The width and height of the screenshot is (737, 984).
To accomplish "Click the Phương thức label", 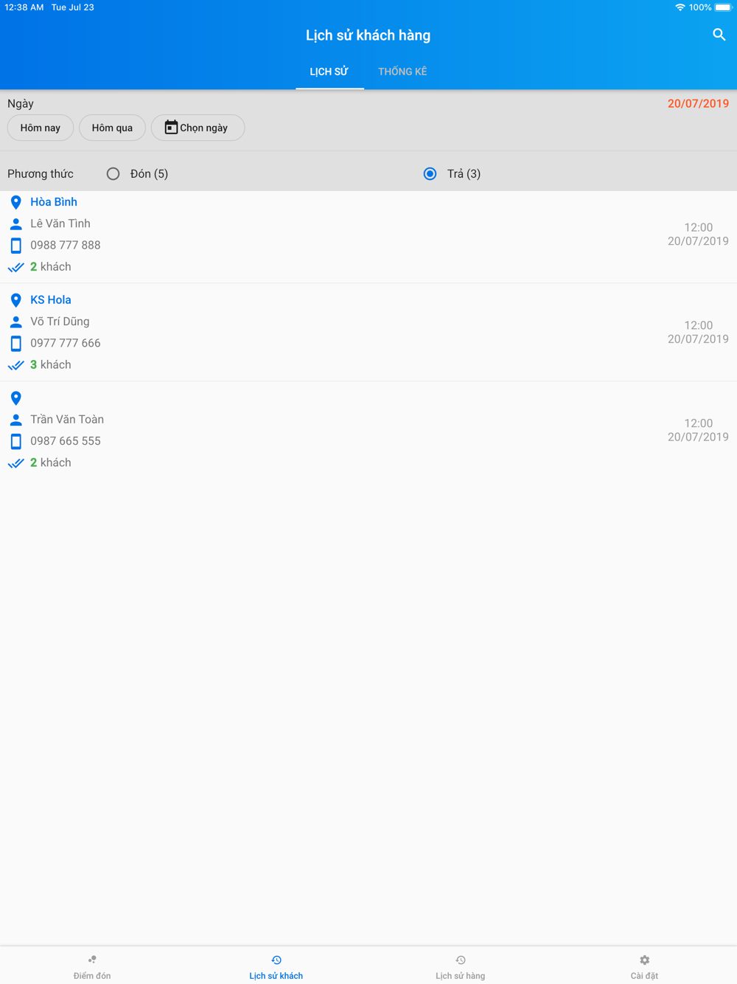I will pos(41,174).
